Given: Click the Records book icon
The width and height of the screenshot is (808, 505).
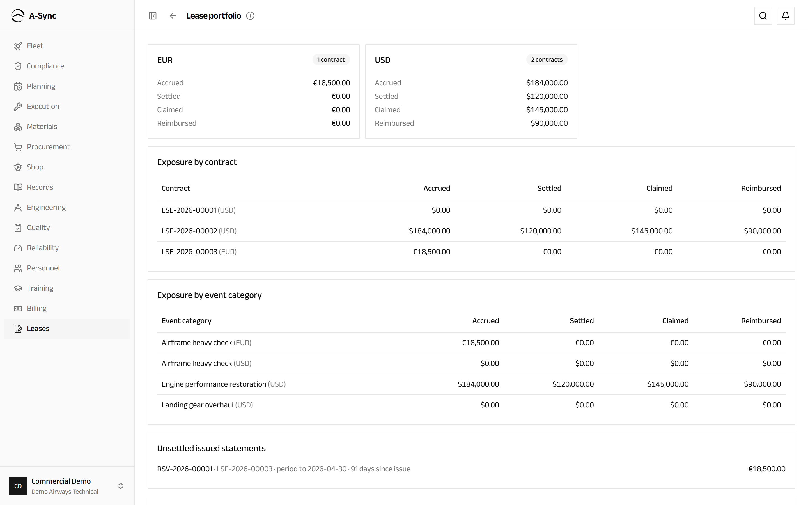Looking at the screenshot, I should pos(18,187).
